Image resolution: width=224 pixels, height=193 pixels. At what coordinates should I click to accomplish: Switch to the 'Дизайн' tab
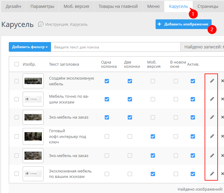(13, 6)
